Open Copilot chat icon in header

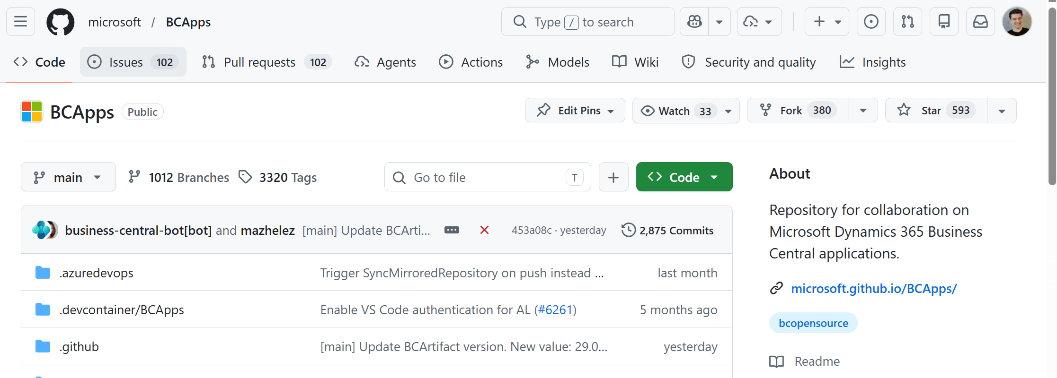click(x=694, y=22)
